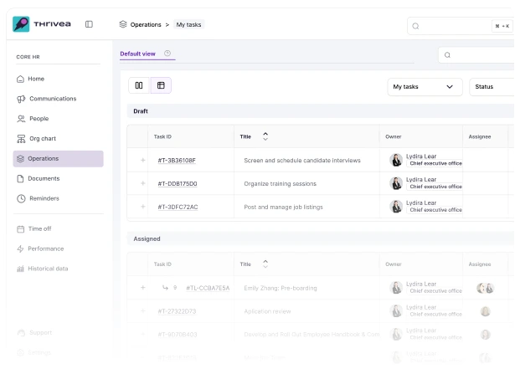Open task link #T-3DFC72AC
Viewport: 515px width, 369px height.
(178, 207)
